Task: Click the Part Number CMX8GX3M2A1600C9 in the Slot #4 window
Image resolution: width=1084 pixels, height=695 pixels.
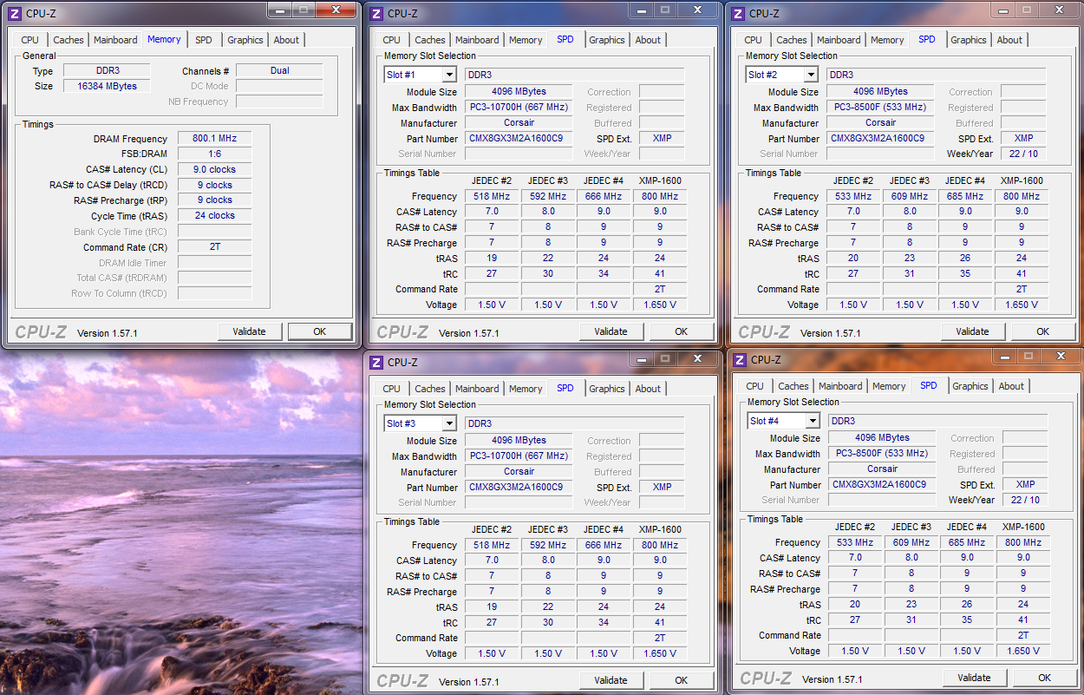Action: (882, 484)
